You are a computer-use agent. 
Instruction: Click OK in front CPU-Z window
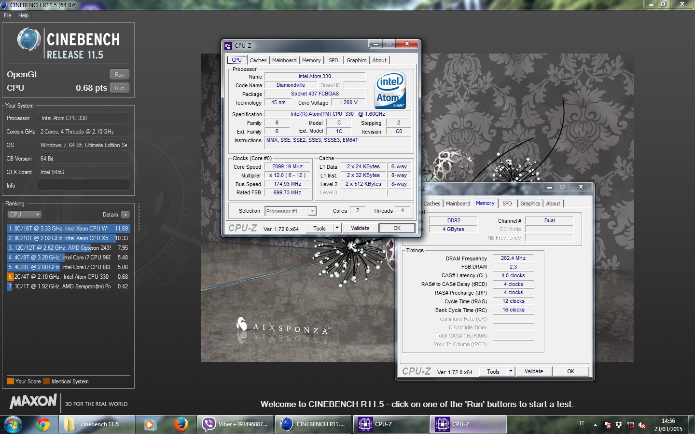[397, 229]
